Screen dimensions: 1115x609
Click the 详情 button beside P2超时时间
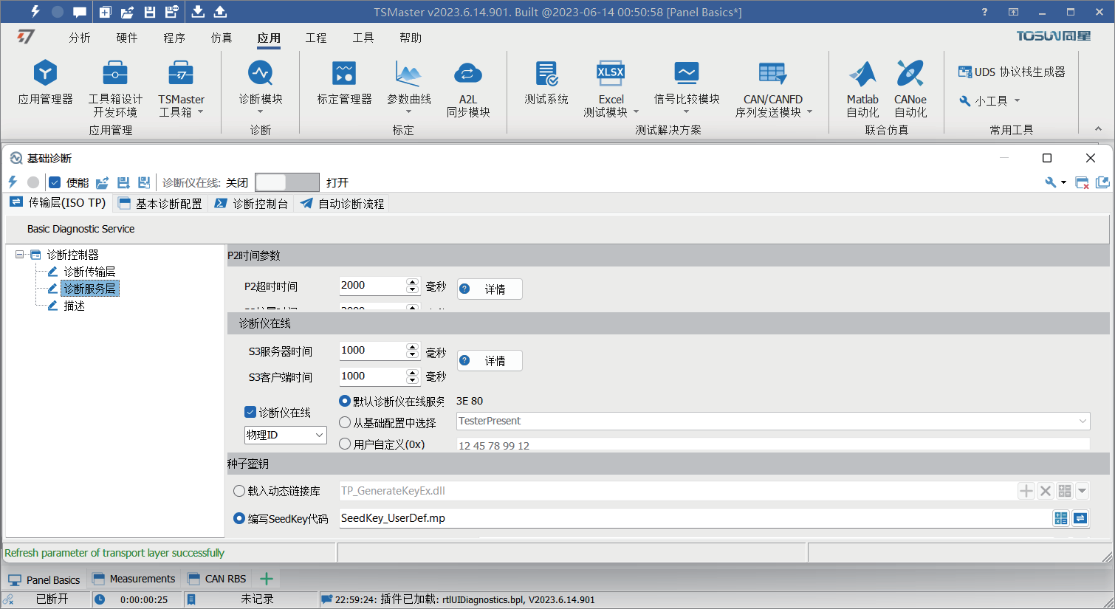[490, 289]
